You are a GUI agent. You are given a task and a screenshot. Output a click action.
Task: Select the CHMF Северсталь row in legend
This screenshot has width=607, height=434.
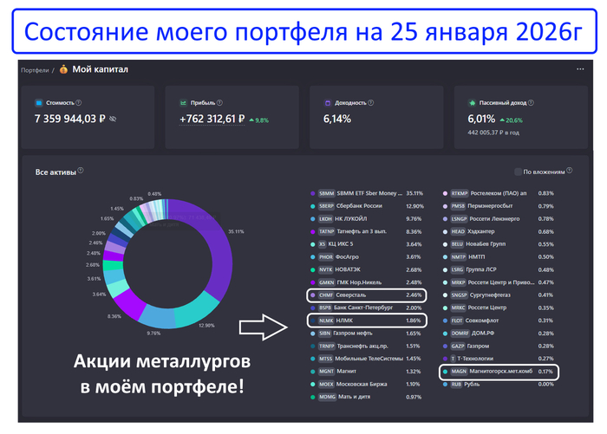click(x=366, y=295)
